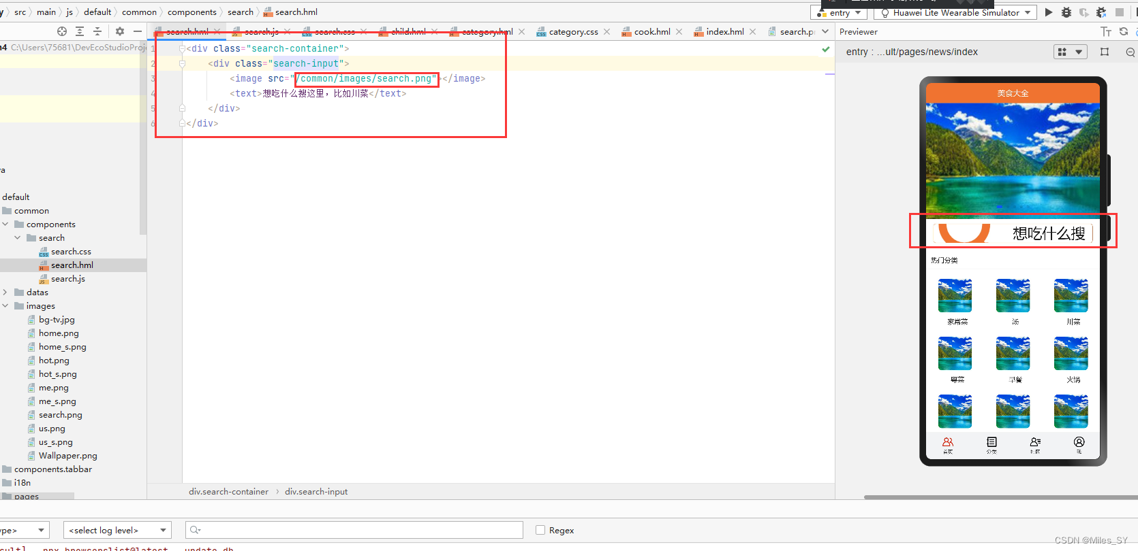Click div.search-container in bottom breadcrumb
The image size is (1138, 551).
[228, 492]
